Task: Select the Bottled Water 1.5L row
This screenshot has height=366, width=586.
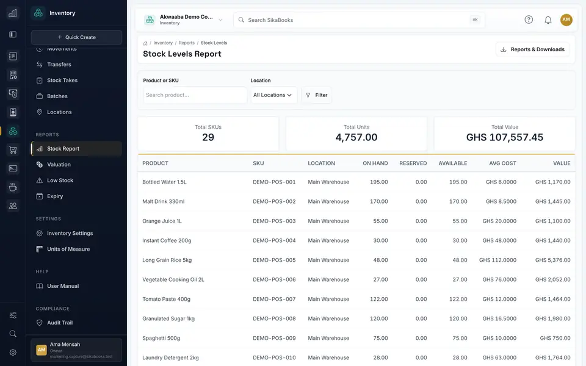Action: pos(356,182)
